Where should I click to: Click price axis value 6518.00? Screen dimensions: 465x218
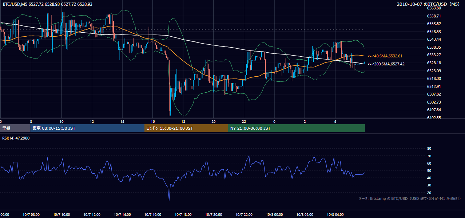(434, 78)
